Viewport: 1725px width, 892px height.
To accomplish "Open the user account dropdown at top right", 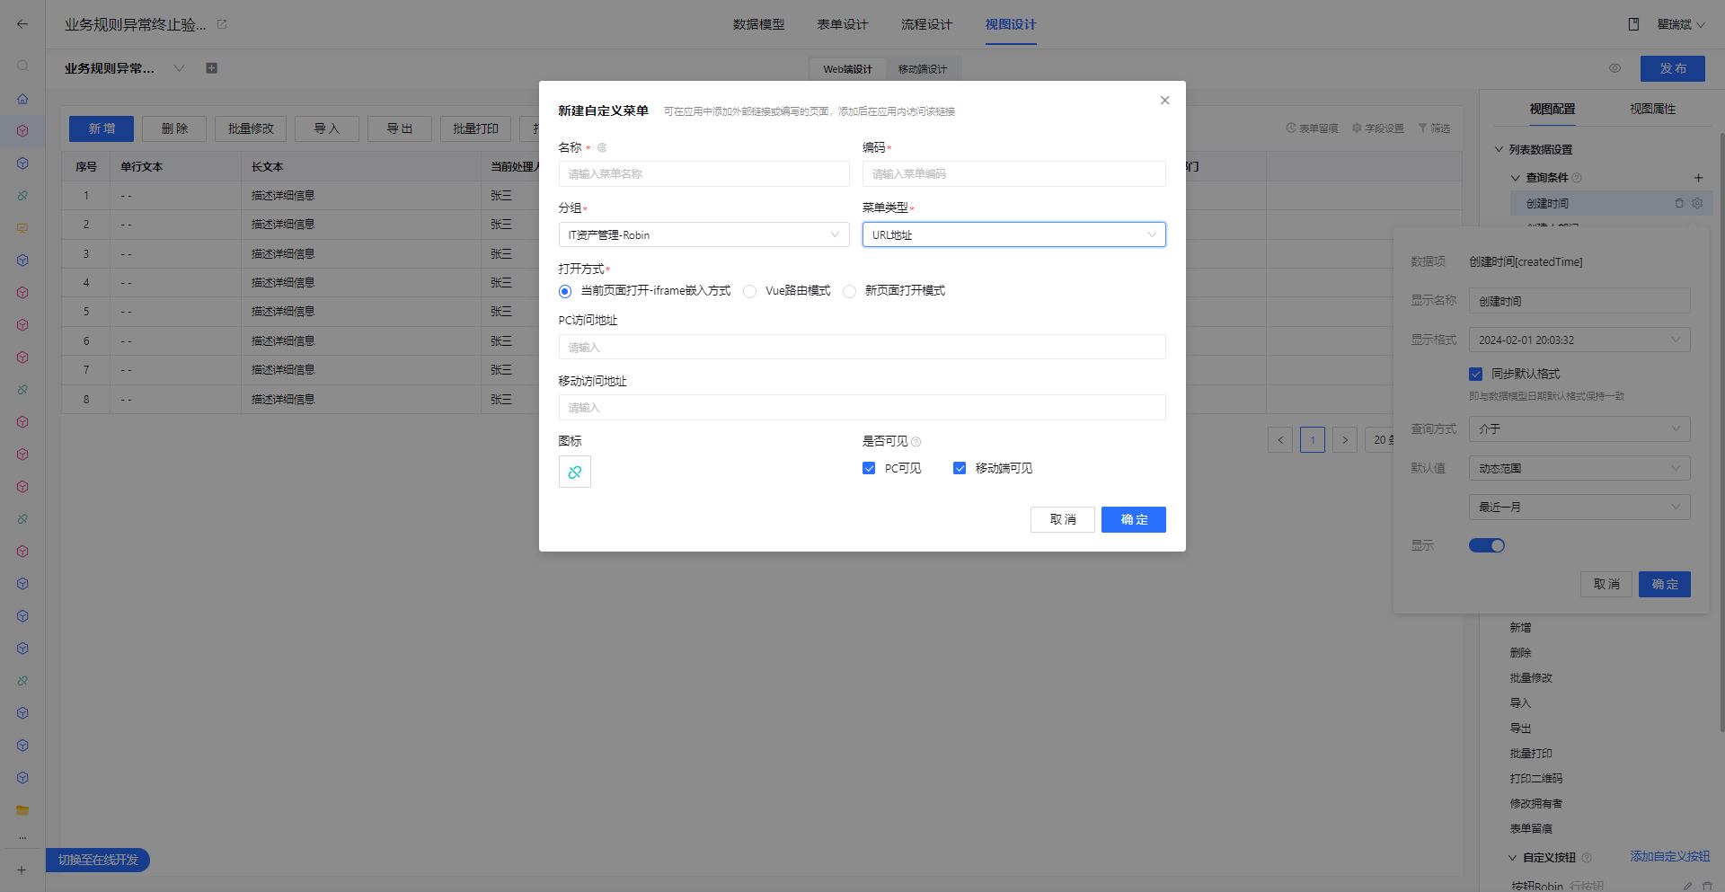I will click(1681, 24).
